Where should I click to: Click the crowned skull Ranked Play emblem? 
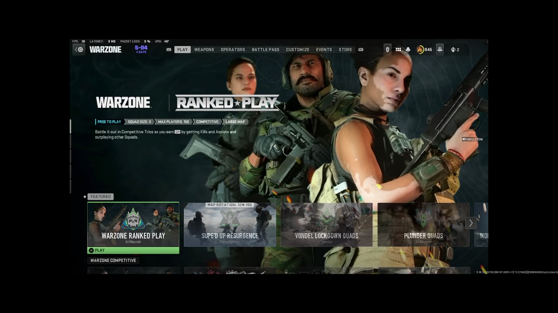[133, 219]
